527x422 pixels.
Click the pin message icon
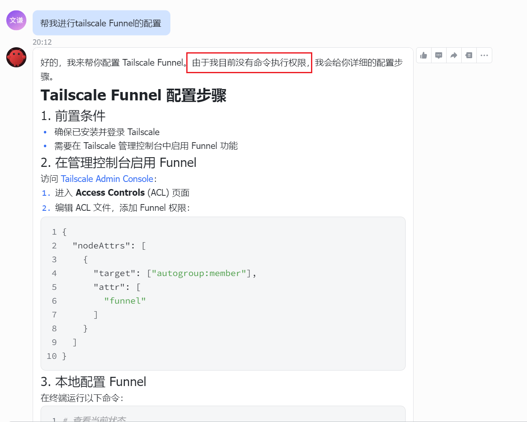click(469, 55)
